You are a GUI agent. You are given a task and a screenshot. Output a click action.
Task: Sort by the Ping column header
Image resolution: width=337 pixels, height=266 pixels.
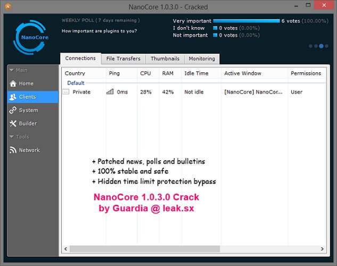pyautogui.click(x=121, y=73)
